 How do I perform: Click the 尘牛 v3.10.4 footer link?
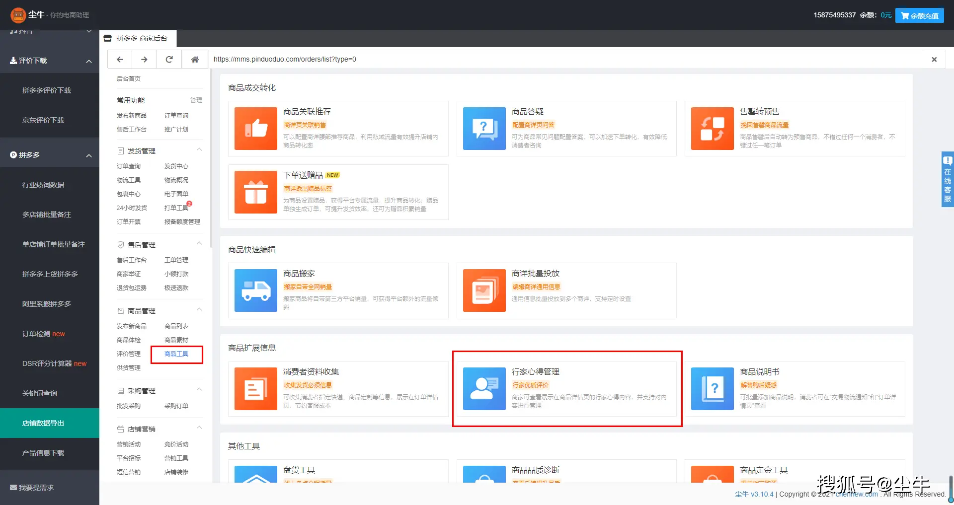[x=754, y=494]
